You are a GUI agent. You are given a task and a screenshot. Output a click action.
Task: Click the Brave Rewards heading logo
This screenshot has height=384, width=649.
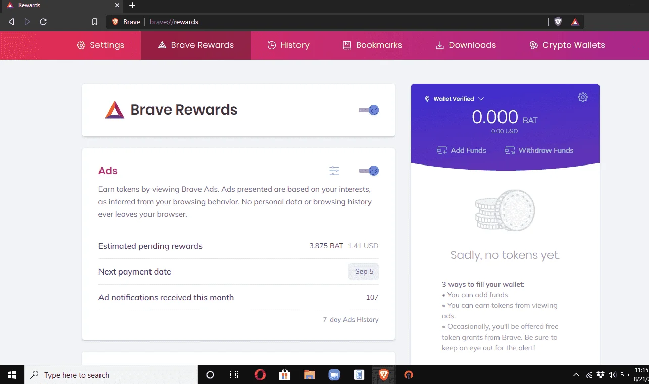(x=115, y=109)
